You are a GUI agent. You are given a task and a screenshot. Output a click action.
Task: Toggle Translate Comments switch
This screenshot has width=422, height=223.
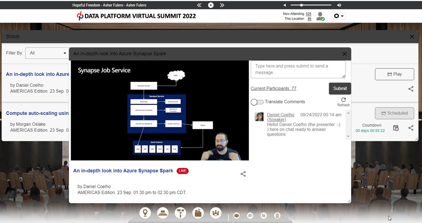click(257, 102)
